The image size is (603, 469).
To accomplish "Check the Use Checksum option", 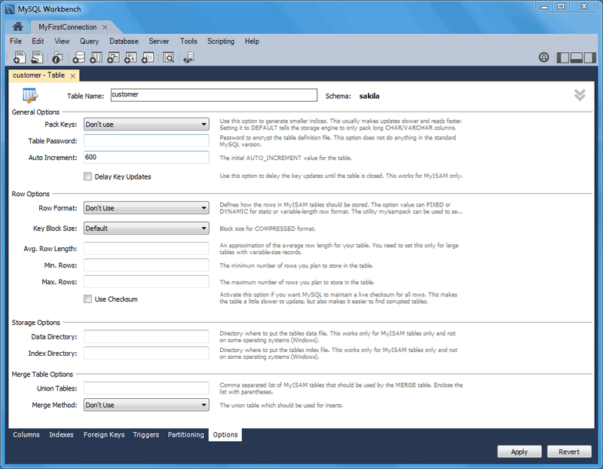I will pos(87,299).
